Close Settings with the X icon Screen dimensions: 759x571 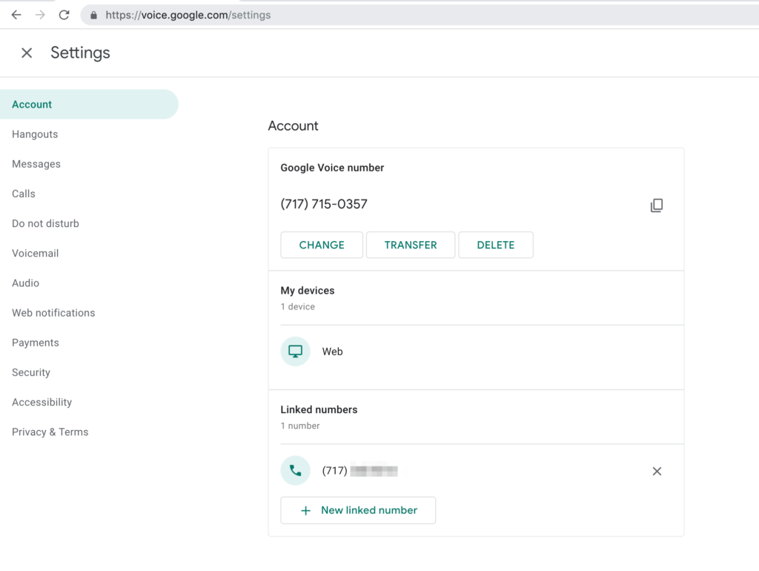pos(27,53)
